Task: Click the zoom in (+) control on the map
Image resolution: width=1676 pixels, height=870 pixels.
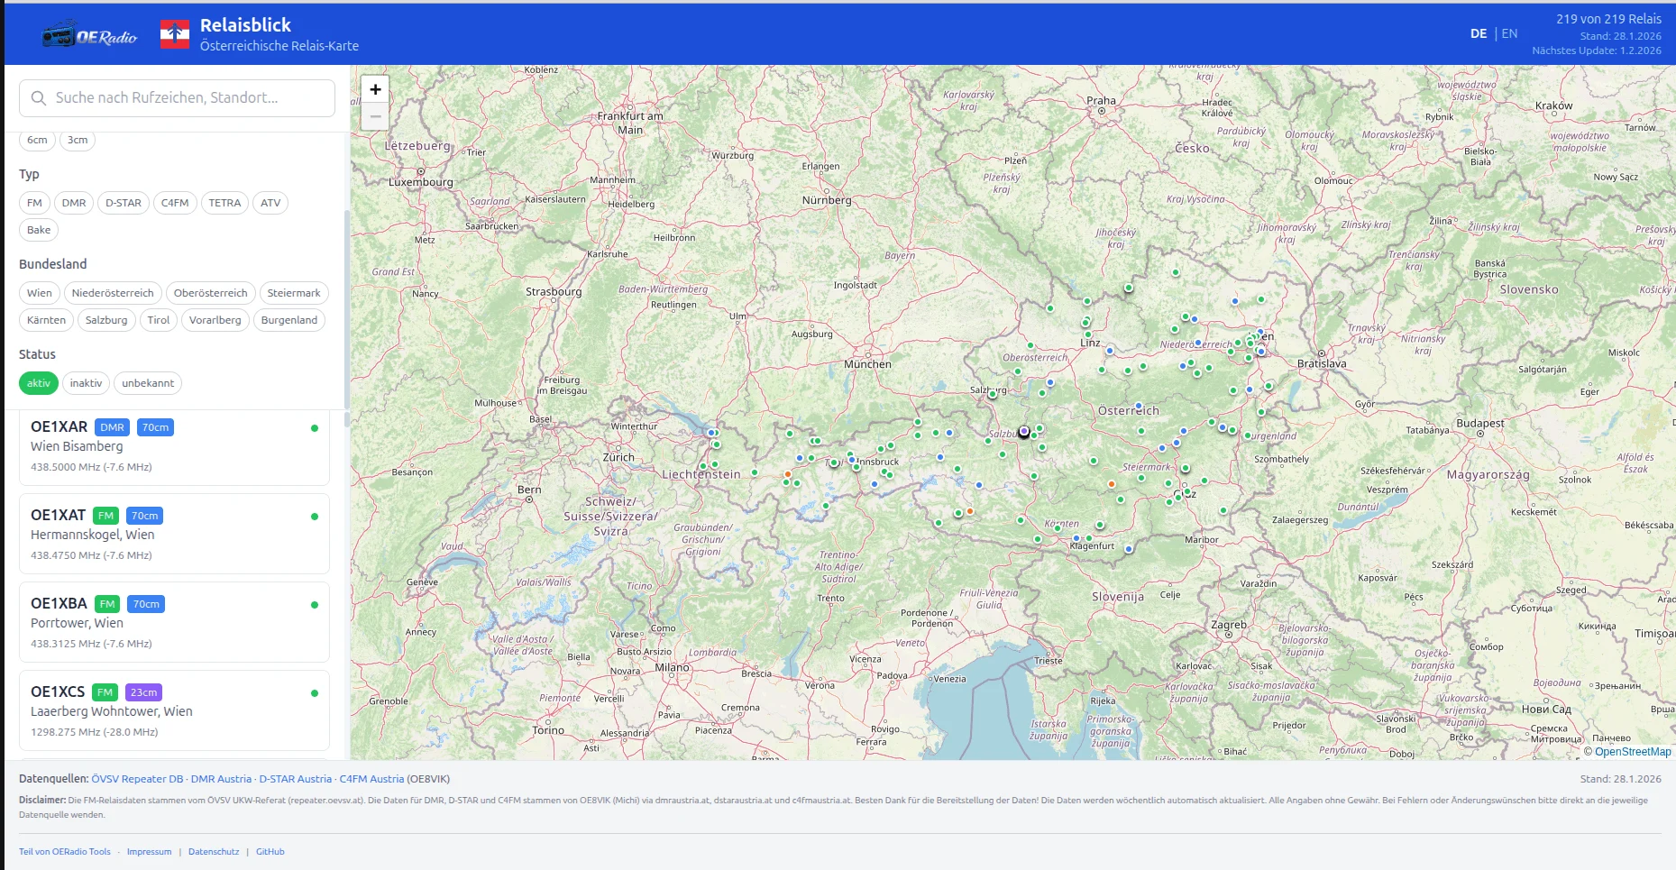Action: tap(375, 90)
